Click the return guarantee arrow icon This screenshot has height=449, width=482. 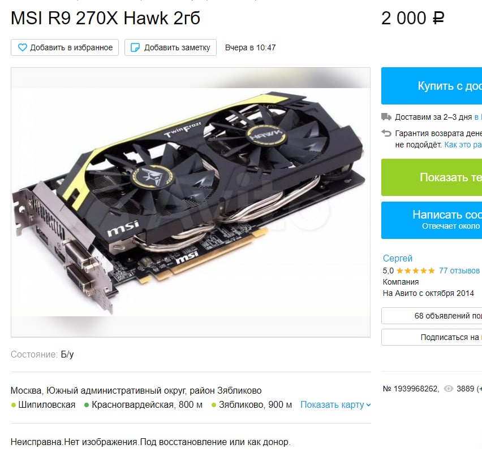(386, 133)
